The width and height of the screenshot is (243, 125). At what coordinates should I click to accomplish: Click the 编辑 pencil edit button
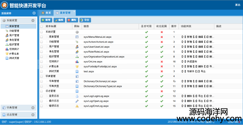pyautogui.click(x=59, y=20)
